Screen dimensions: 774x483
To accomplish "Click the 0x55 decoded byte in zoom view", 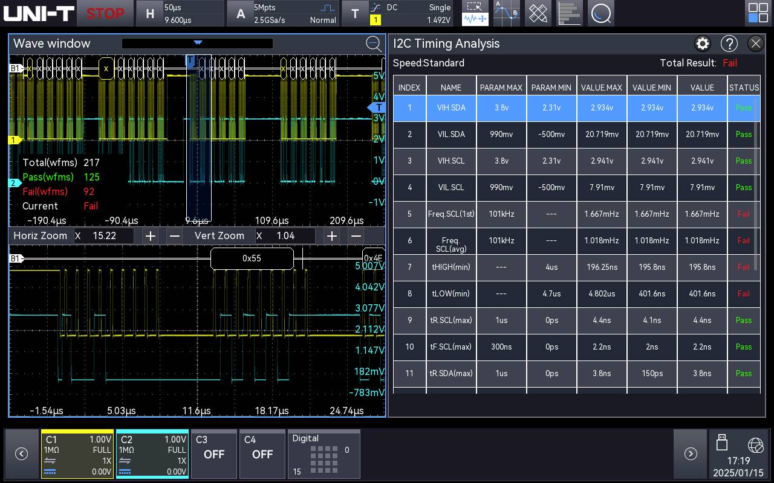I will 252,258.
